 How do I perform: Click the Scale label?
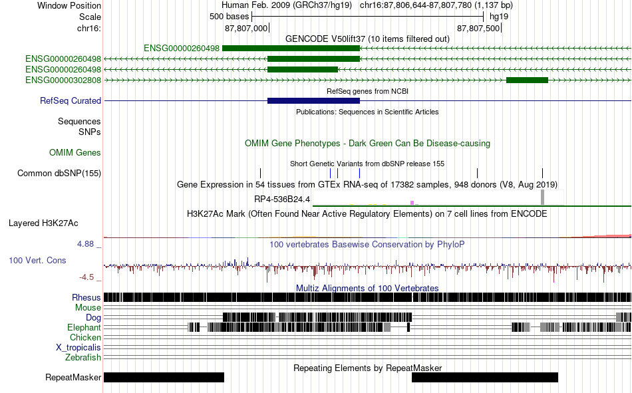pos(90,17)
